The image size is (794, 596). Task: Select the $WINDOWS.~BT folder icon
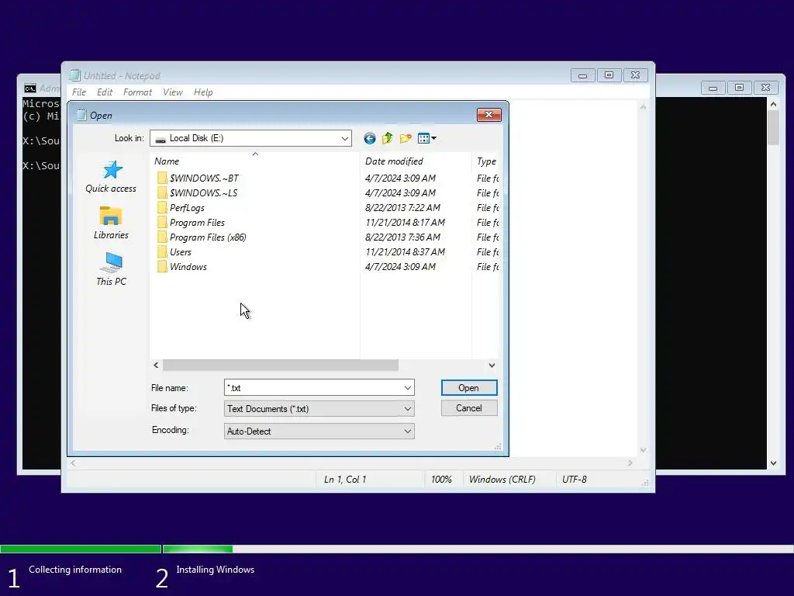click(x=162, y=178)
